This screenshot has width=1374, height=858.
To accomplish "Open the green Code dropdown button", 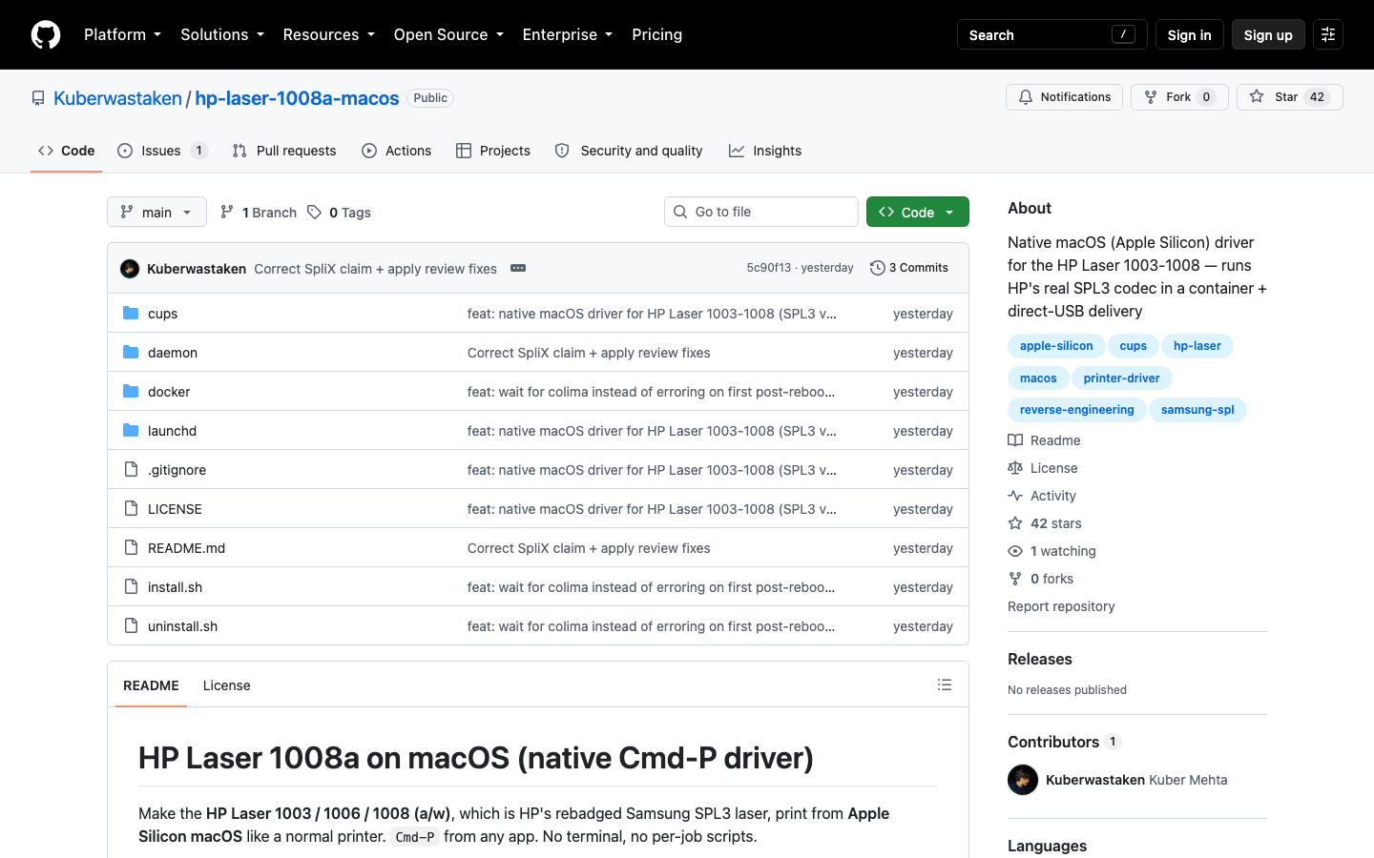I will (x=918, y=212).
